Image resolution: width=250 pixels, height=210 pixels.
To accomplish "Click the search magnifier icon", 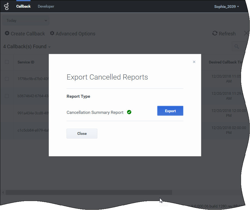I will (x=237, y=47).
